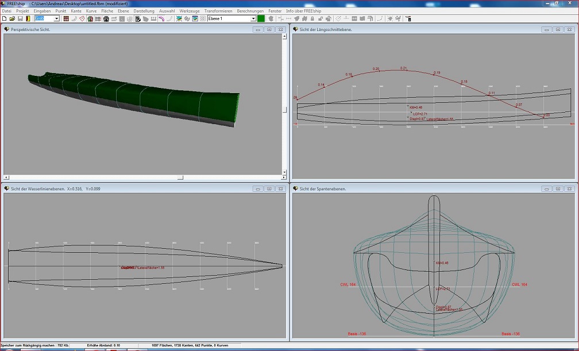Open the Transformieren menu

coord(218,11)
